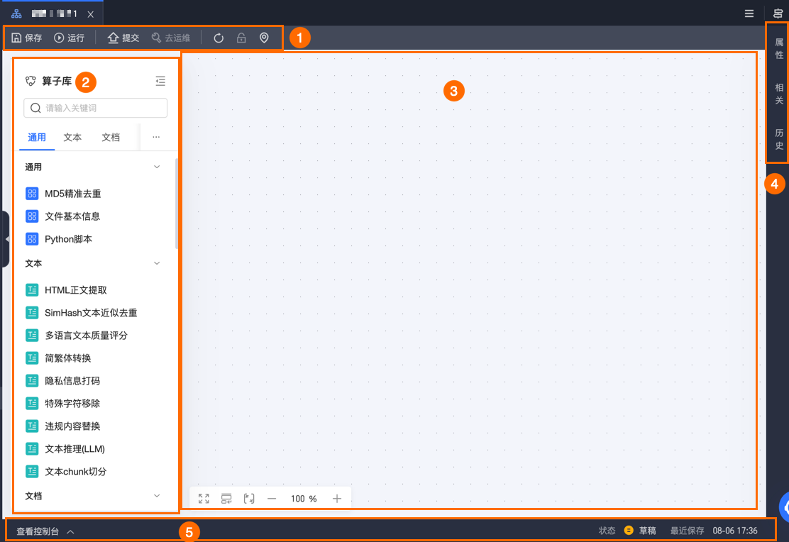The width and height of the screenshot is (789, 542).
Task: Open the 历史 history side tab
Action: tap(779, 139)
